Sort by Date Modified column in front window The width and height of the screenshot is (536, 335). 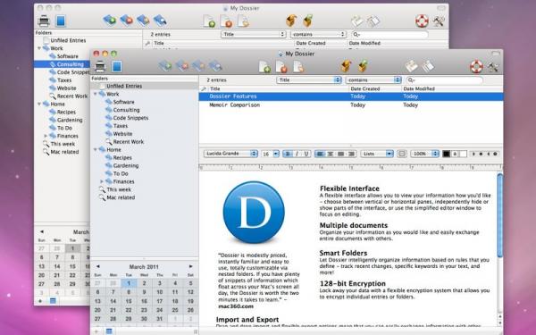tap(452, 88)
